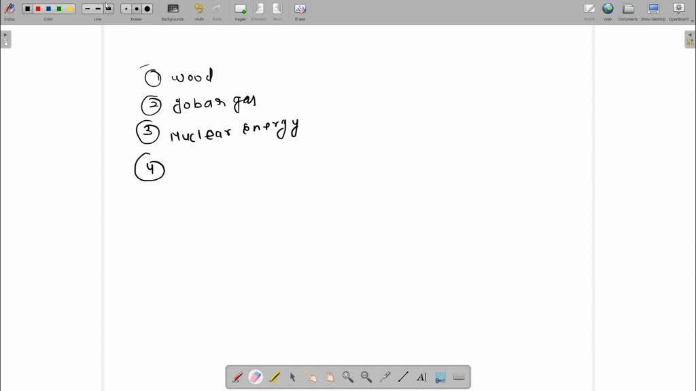696x391 pixels.
Task: Click the zoom in magnifier
Action: (348, 377)
